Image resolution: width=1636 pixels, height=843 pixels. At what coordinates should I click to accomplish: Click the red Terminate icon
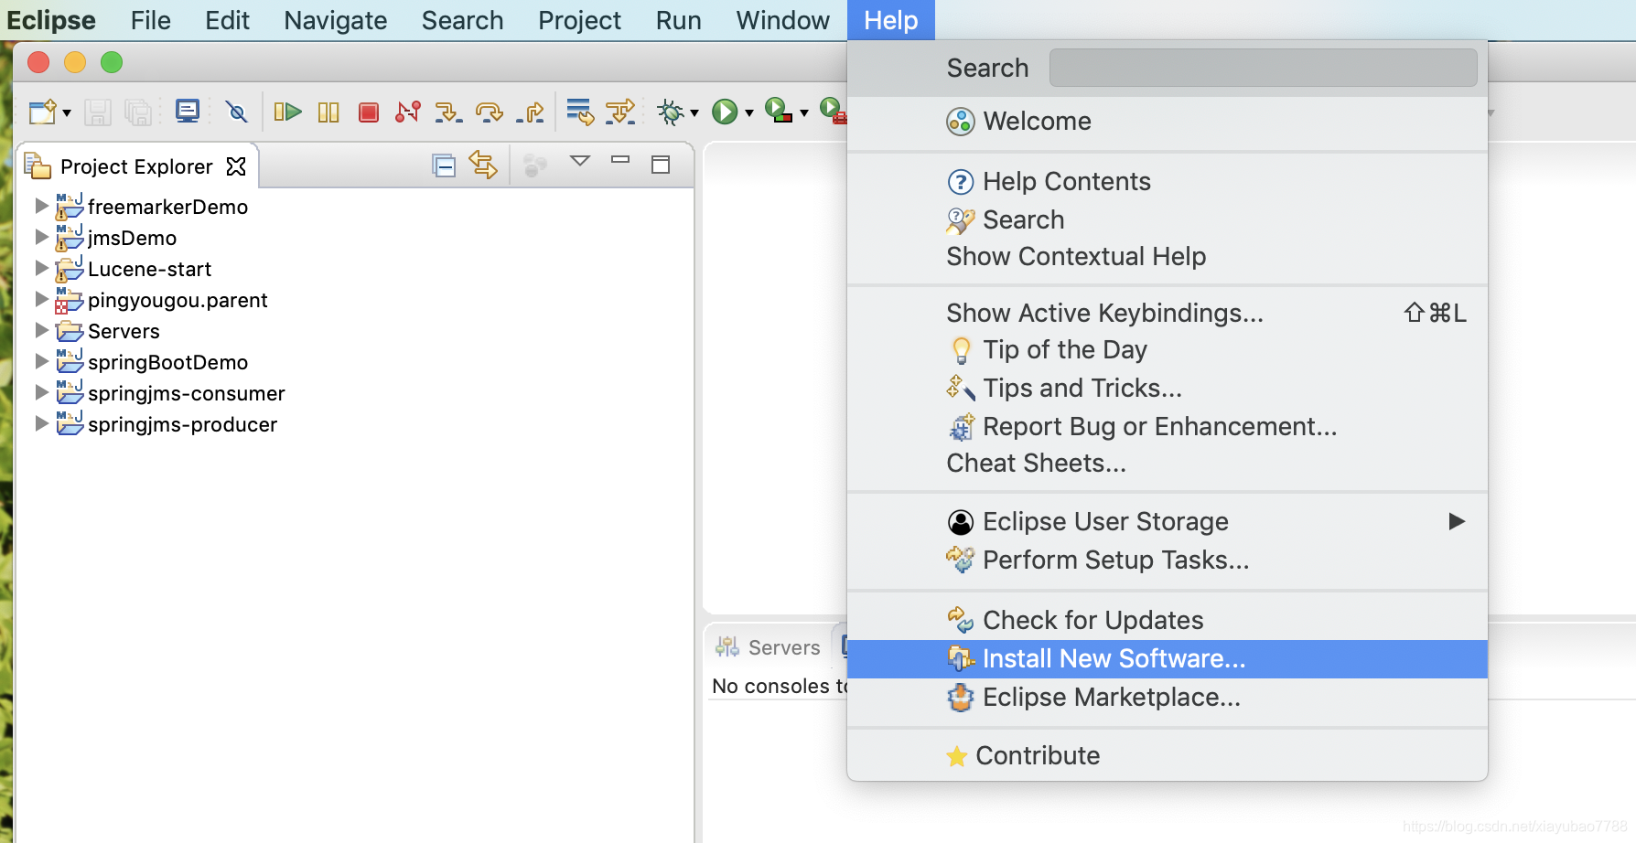(x=369, y=112)
